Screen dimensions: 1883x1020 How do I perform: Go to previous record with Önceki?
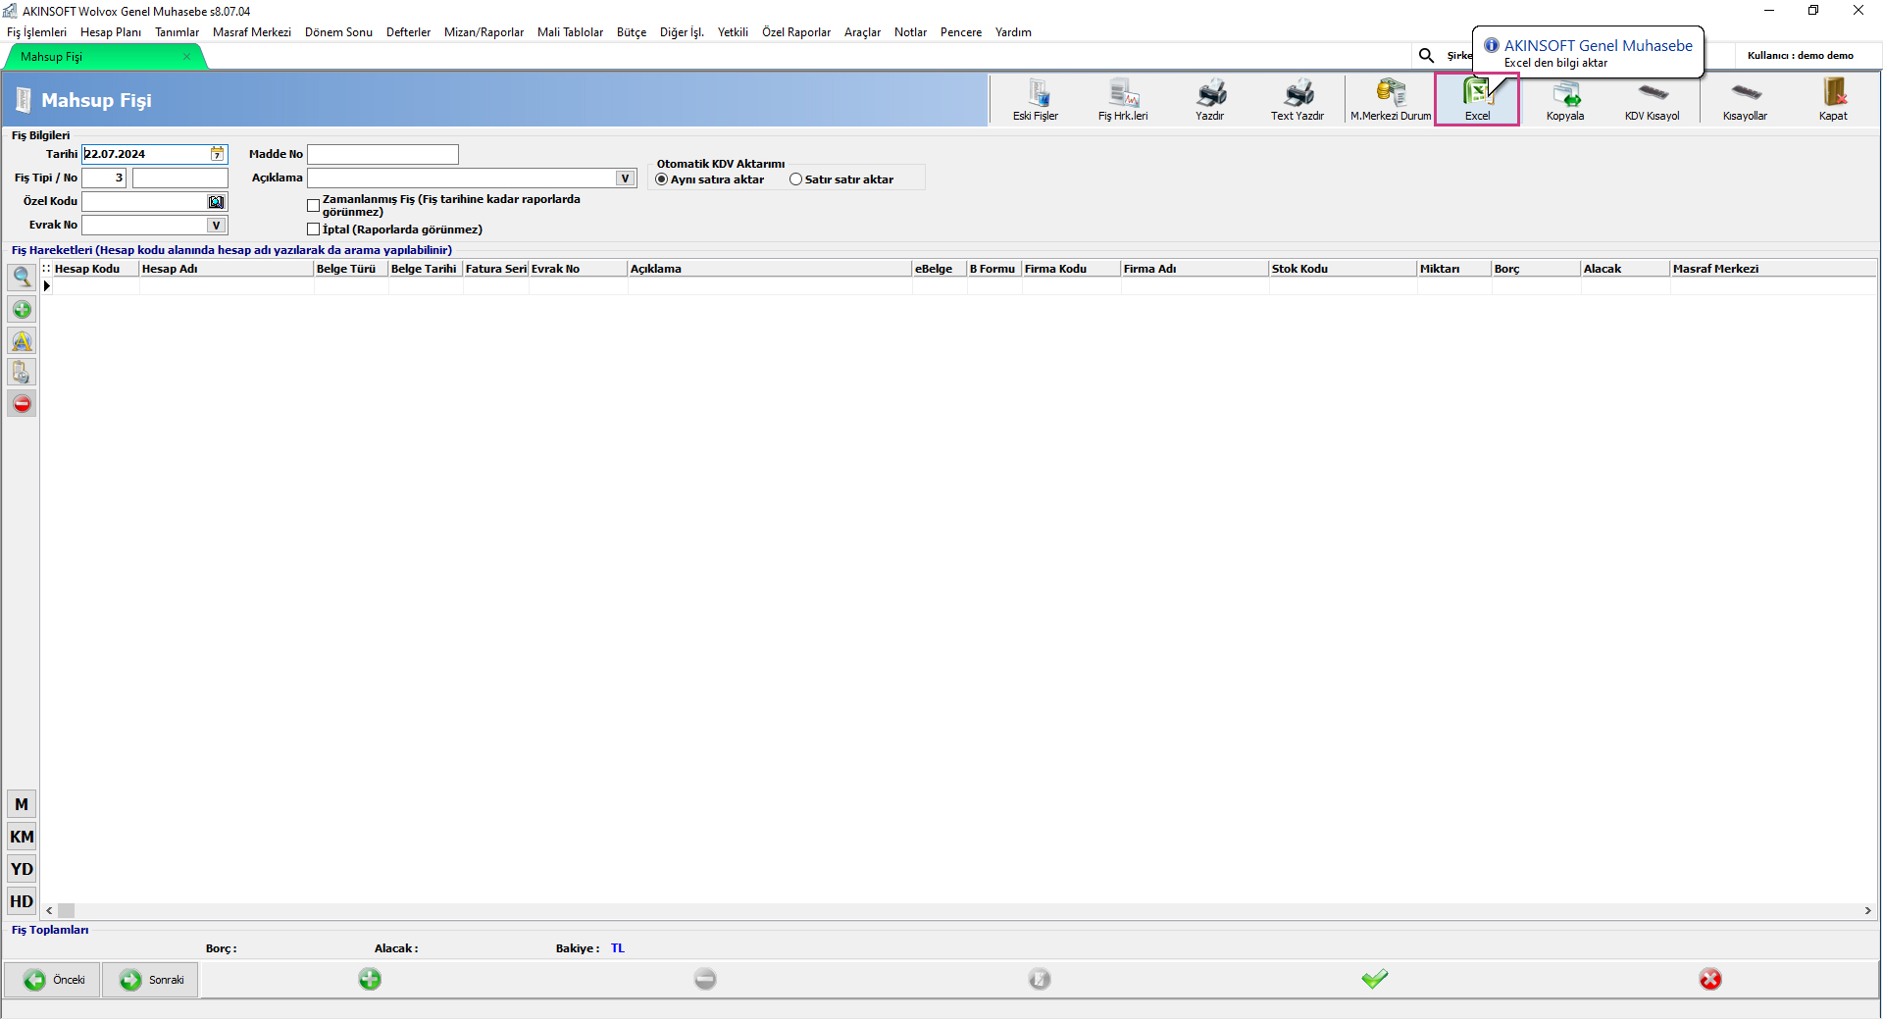pos(53,980)
